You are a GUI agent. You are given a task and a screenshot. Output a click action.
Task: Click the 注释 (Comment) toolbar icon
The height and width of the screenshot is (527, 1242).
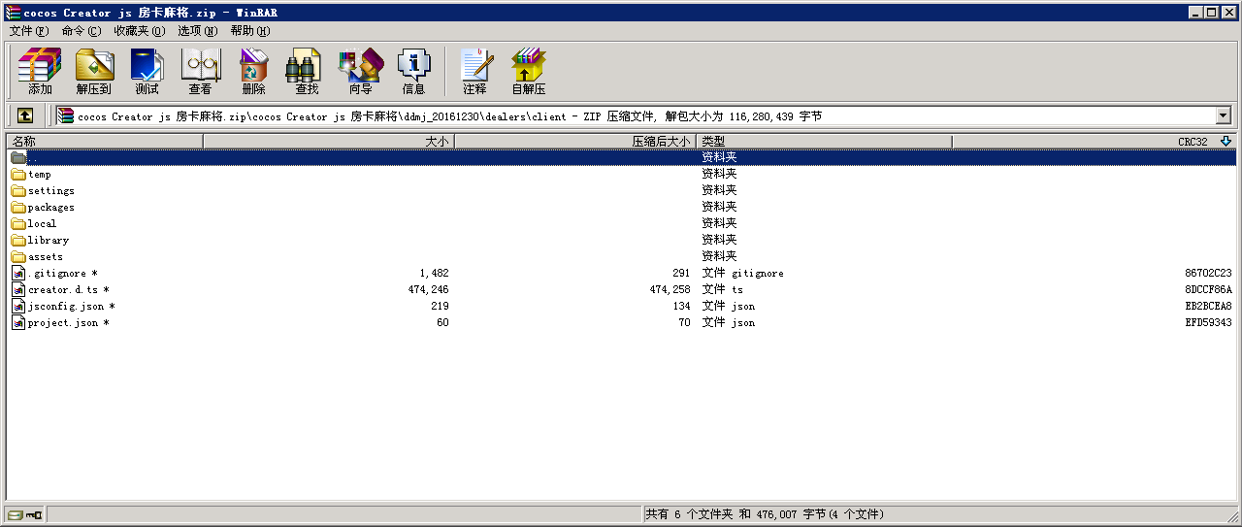click(474, 71)
